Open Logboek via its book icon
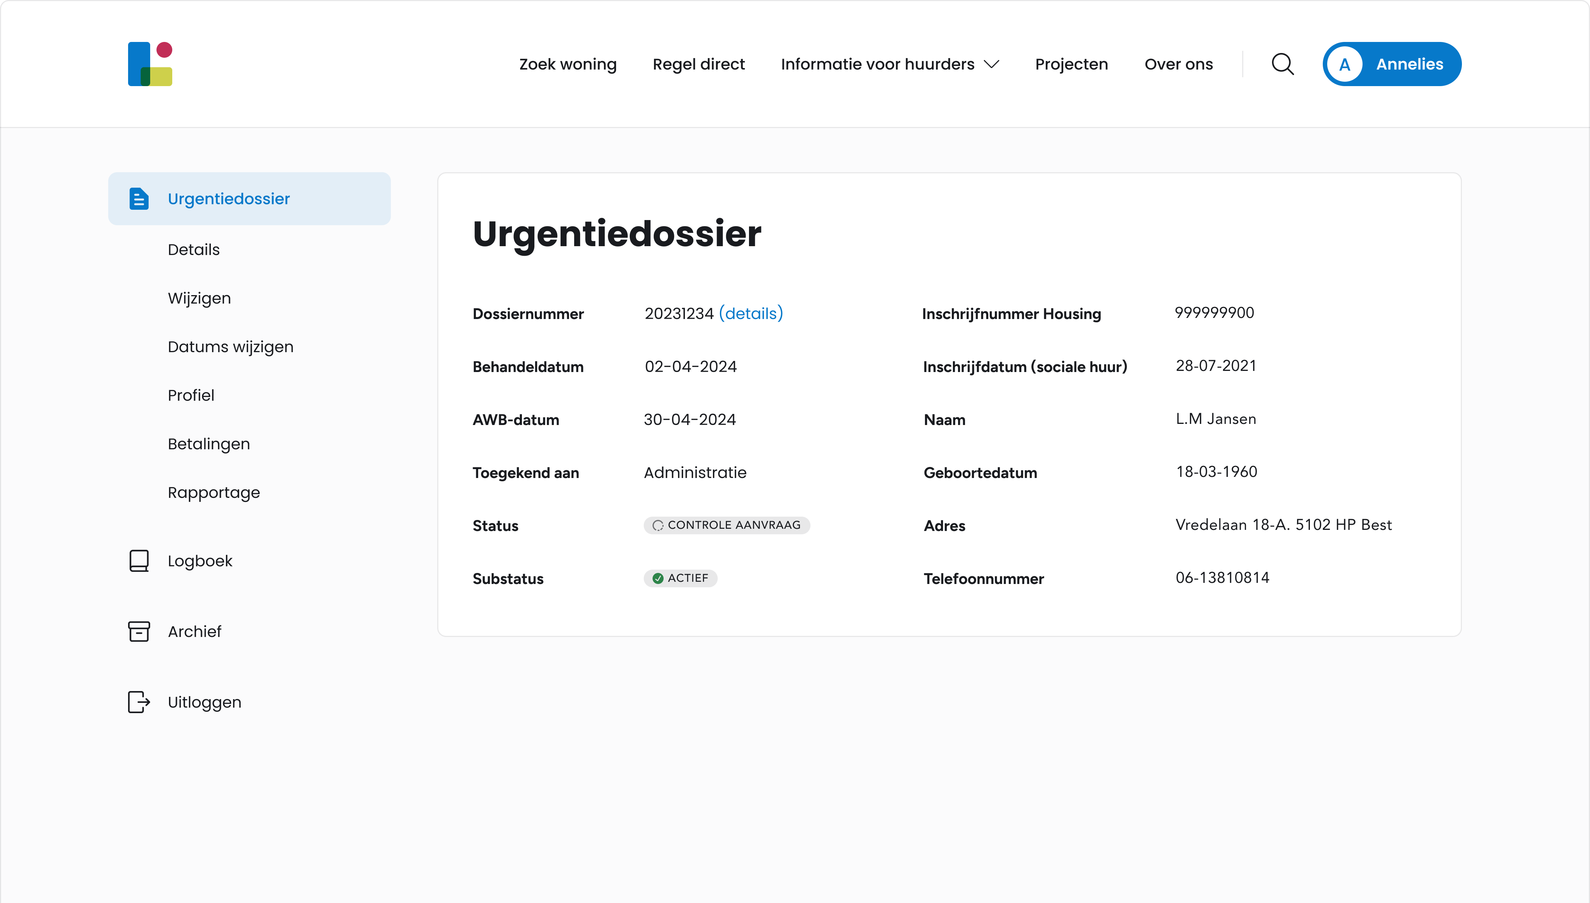The image size is (1590, 903). (139, 561)
